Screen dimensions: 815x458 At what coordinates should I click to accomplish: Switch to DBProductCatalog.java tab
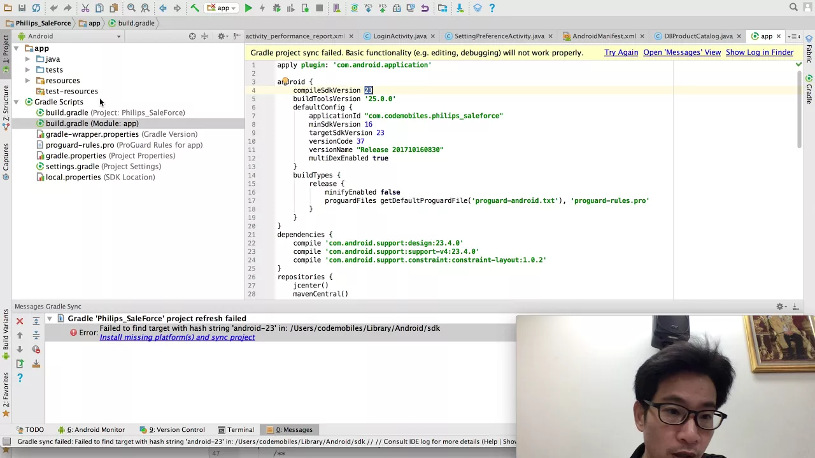[x=698, y=36]
